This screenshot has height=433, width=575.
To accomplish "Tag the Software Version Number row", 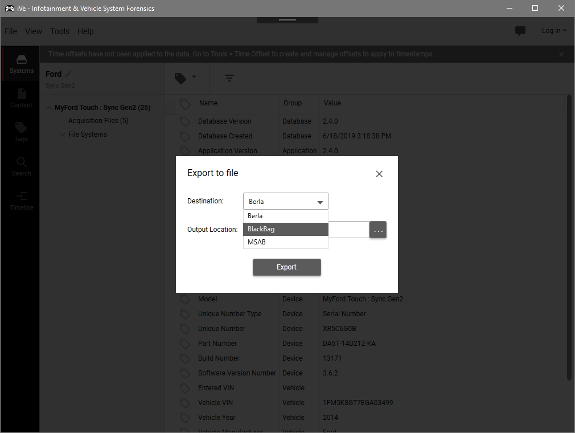I will (x=185, y=373).
